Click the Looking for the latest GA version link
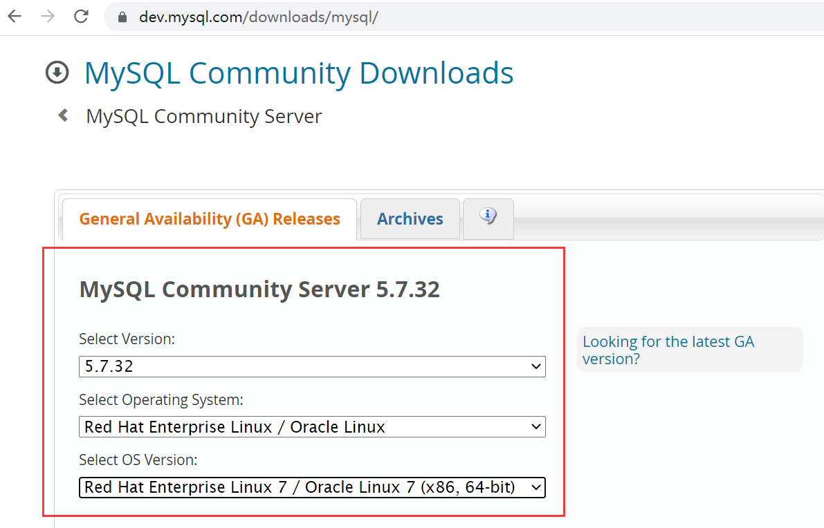Image resolution: width=824 pixels, height=528 pixels. pos(668,350)
